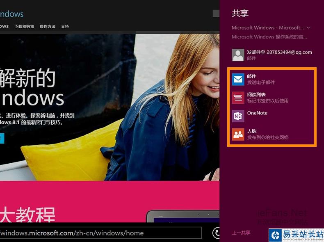Click the hero image of the woman
Viewport: 324px width, 242px height.
tap(110, 107)
